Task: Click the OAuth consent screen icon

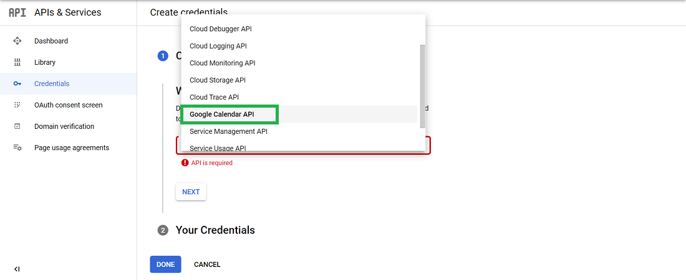Action: pyautogui.click(x=17, y=105)
